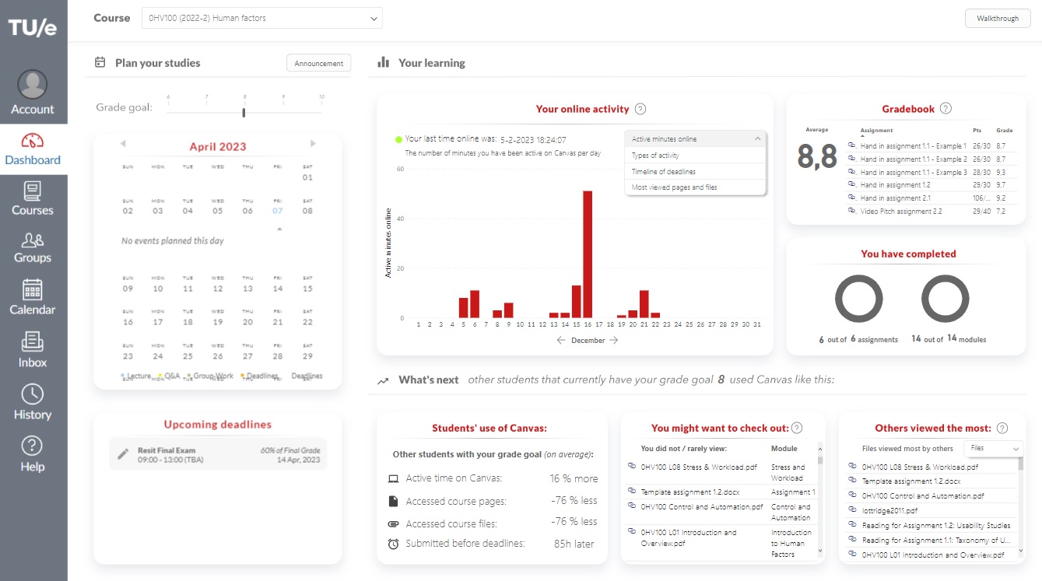Select April 14 in the calendar
This screenshot has width=1042, height=581.
point(278,289)
